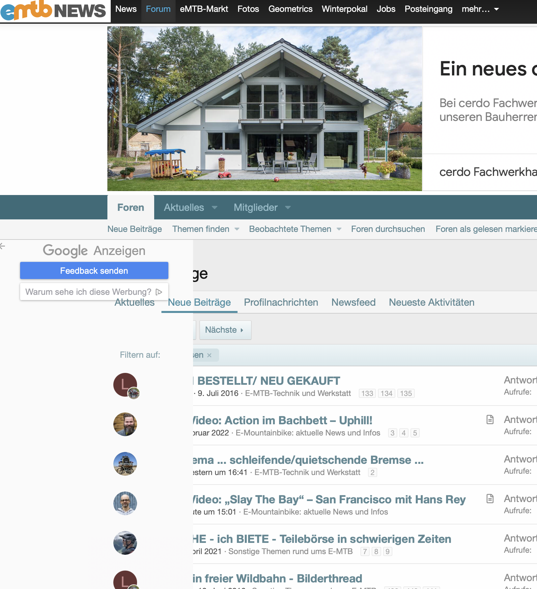Click the back arrow in Google ad panel
The height and width of the screenshot is (589, 537).
click(3, 246)
